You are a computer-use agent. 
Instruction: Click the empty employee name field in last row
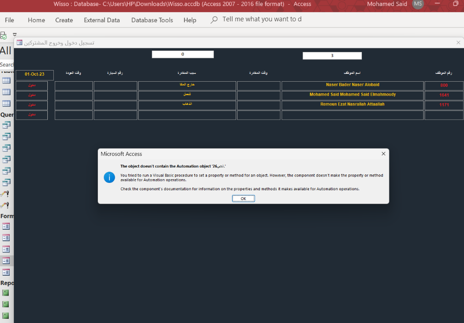(353, 115)
